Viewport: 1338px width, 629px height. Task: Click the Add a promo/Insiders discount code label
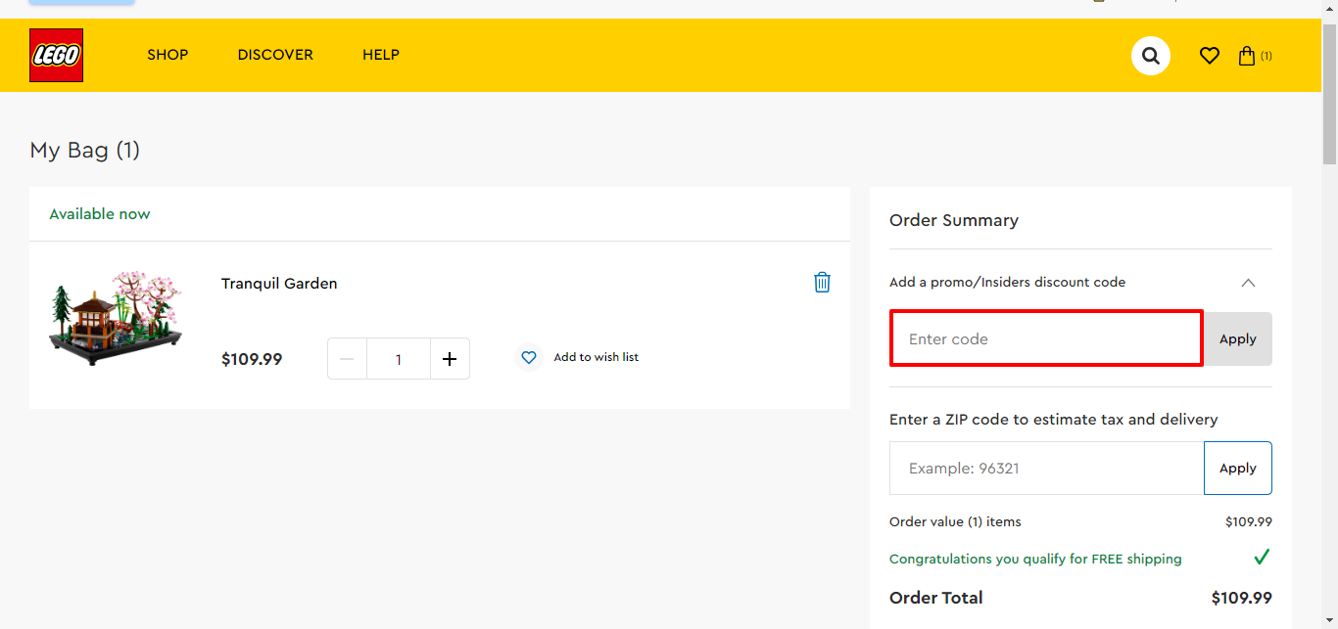tap(1007, 283)
